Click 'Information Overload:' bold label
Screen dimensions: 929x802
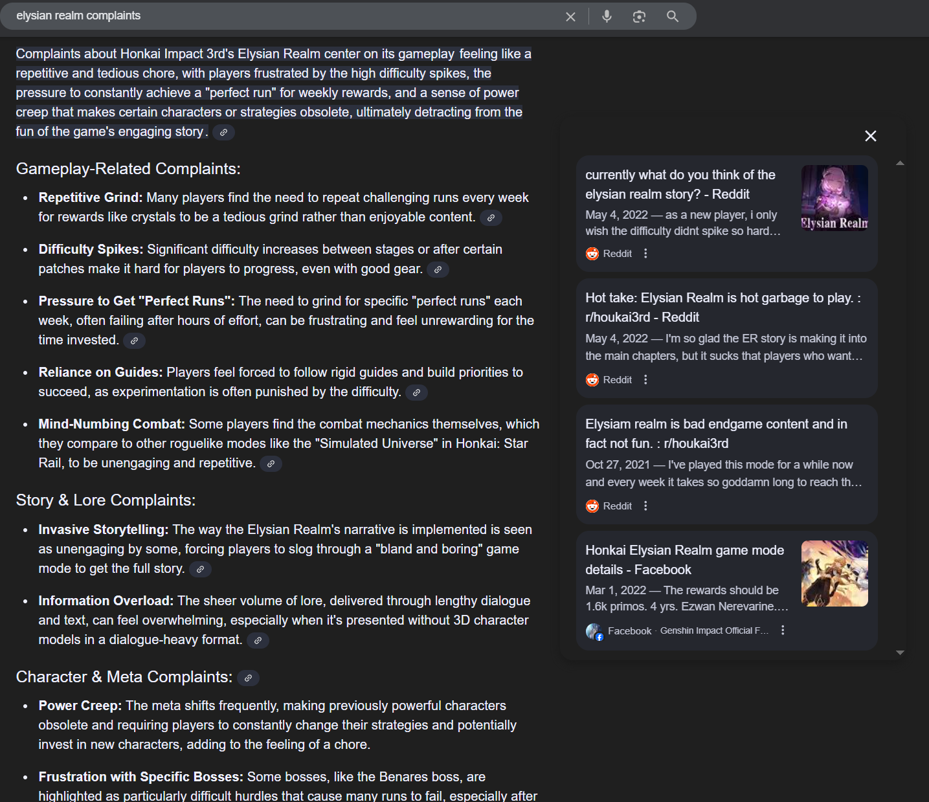click(106, 601)
